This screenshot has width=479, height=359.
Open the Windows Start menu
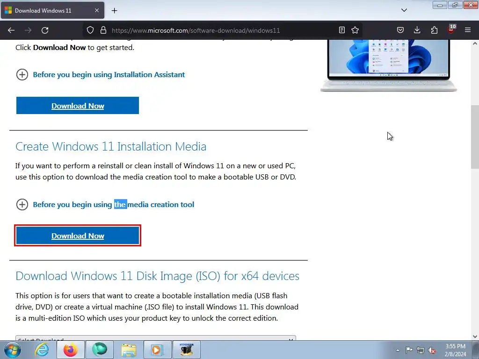pos(13,350)
